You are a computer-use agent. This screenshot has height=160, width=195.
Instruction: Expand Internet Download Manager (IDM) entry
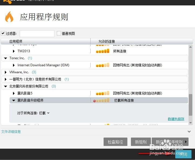14,65
